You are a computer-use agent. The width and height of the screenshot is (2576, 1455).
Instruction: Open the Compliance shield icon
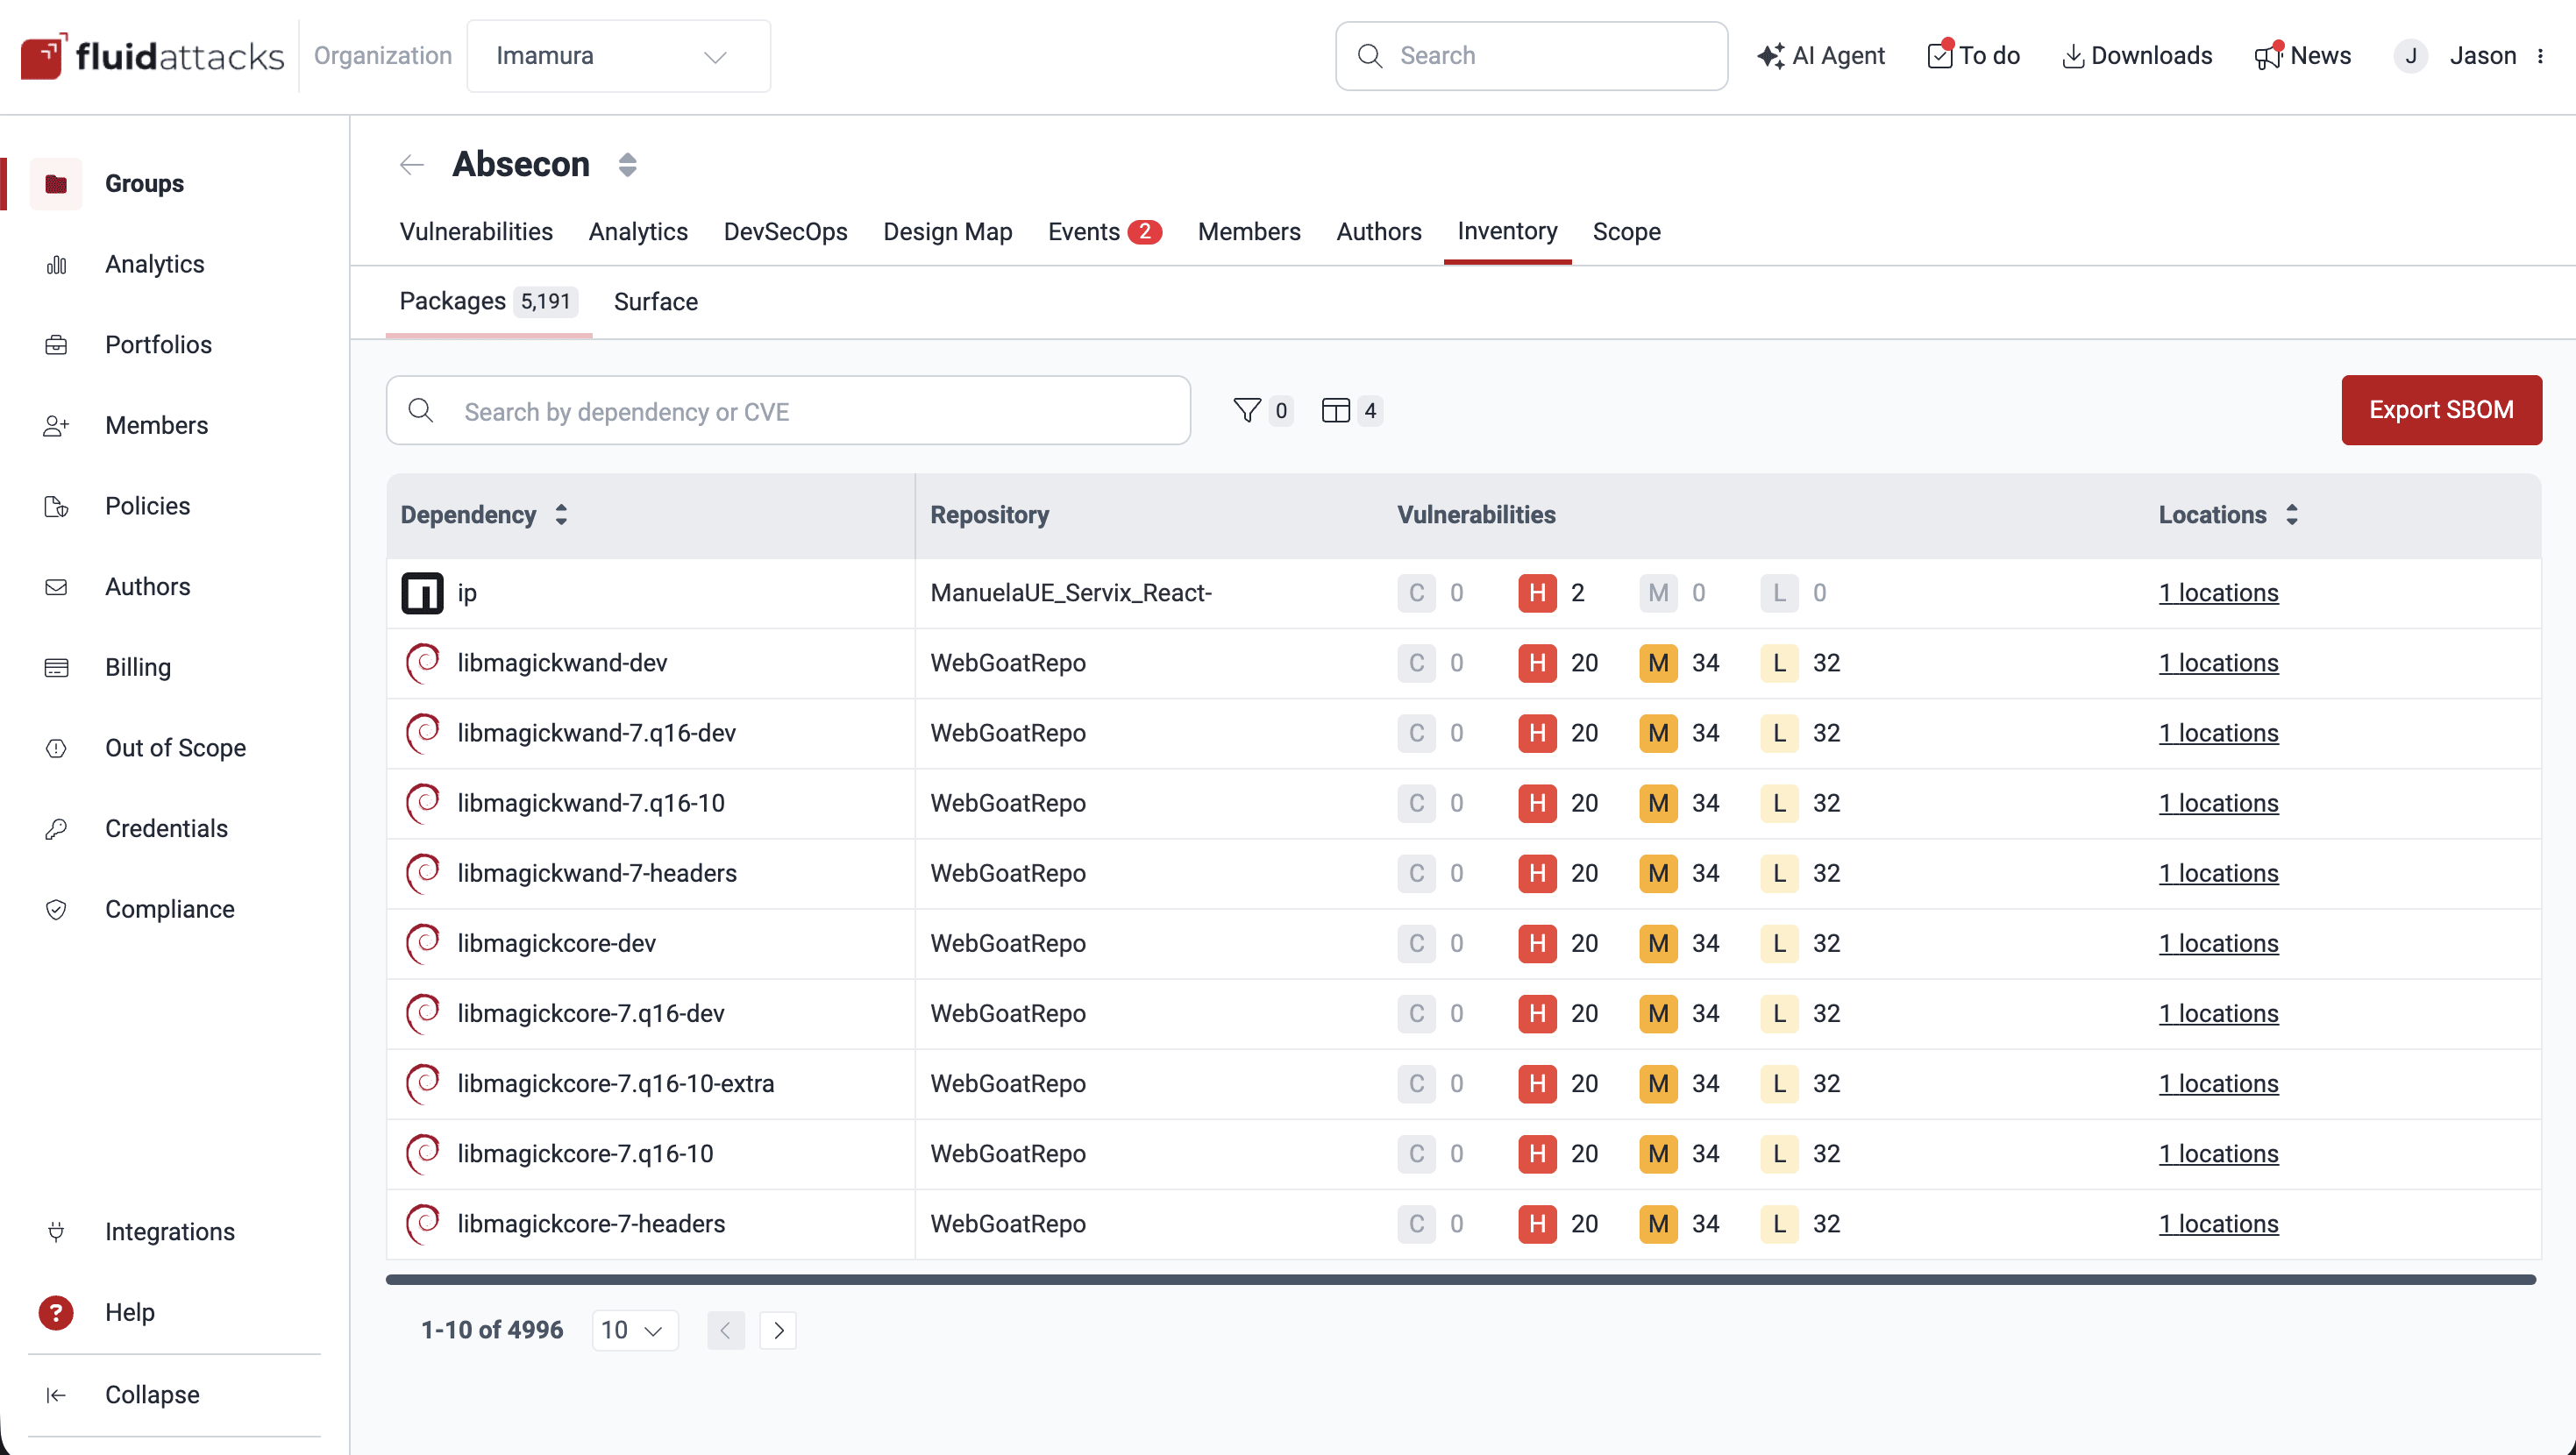(x=56, y=910)
